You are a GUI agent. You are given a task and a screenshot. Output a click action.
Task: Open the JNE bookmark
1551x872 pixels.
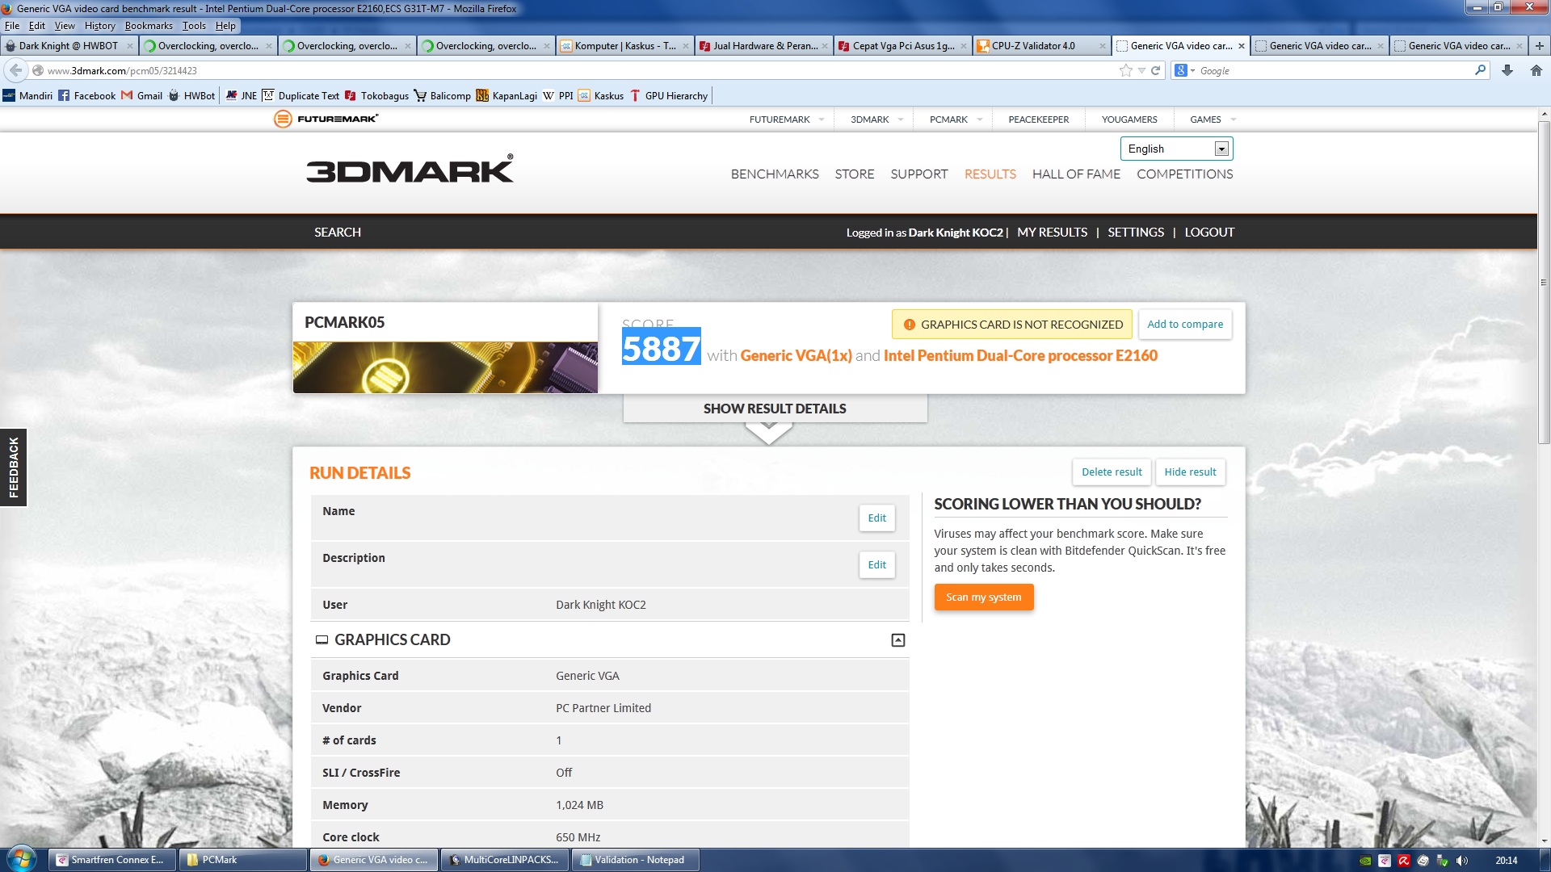242,95
